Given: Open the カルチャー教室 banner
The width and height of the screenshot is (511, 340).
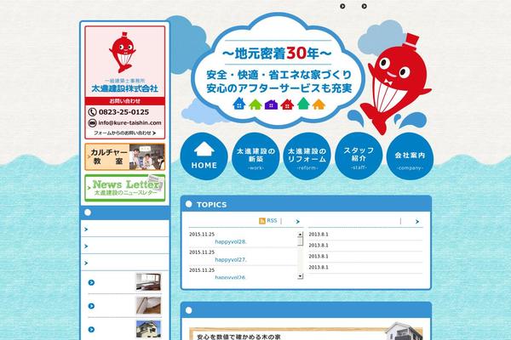Looking at the screenshot, I should (x=125, y=156).
